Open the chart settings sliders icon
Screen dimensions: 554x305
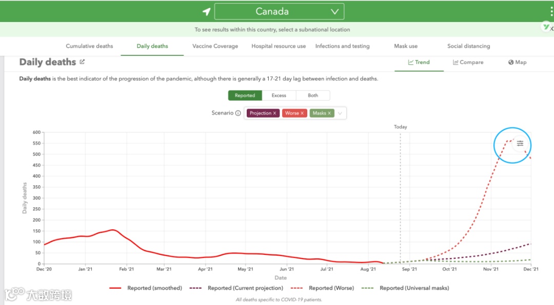coord(520,143)
